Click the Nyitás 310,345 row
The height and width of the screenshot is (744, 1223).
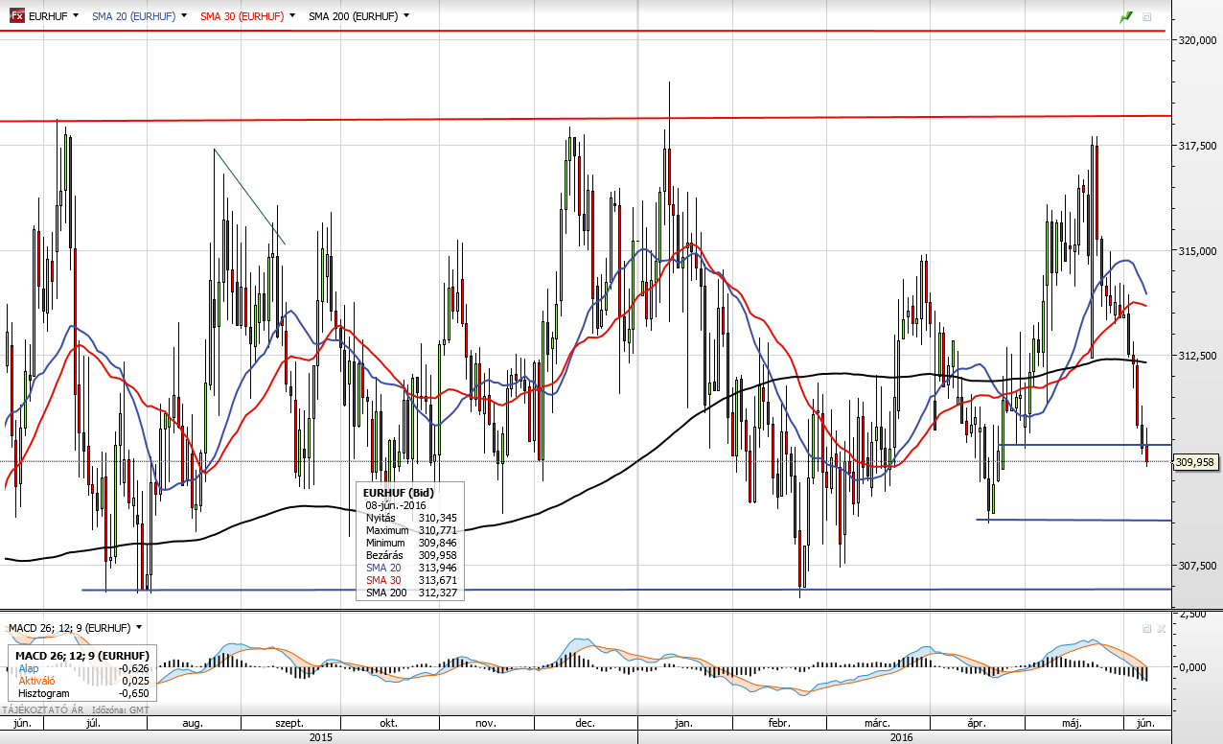410,518
